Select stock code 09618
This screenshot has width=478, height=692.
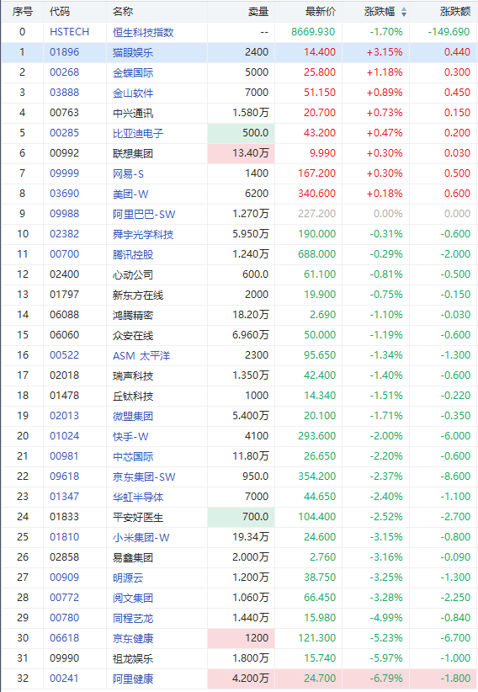pos(65,476)
